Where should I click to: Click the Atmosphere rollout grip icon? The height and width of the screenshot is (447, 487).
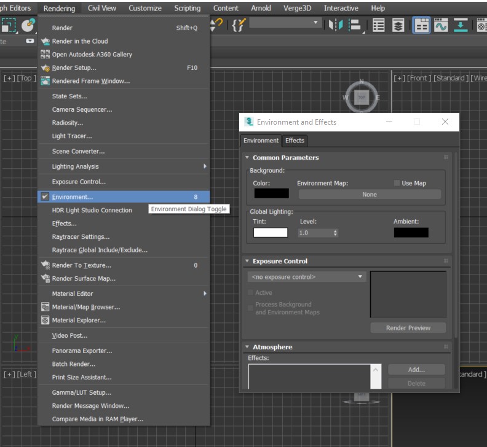[x=446, y=346]
